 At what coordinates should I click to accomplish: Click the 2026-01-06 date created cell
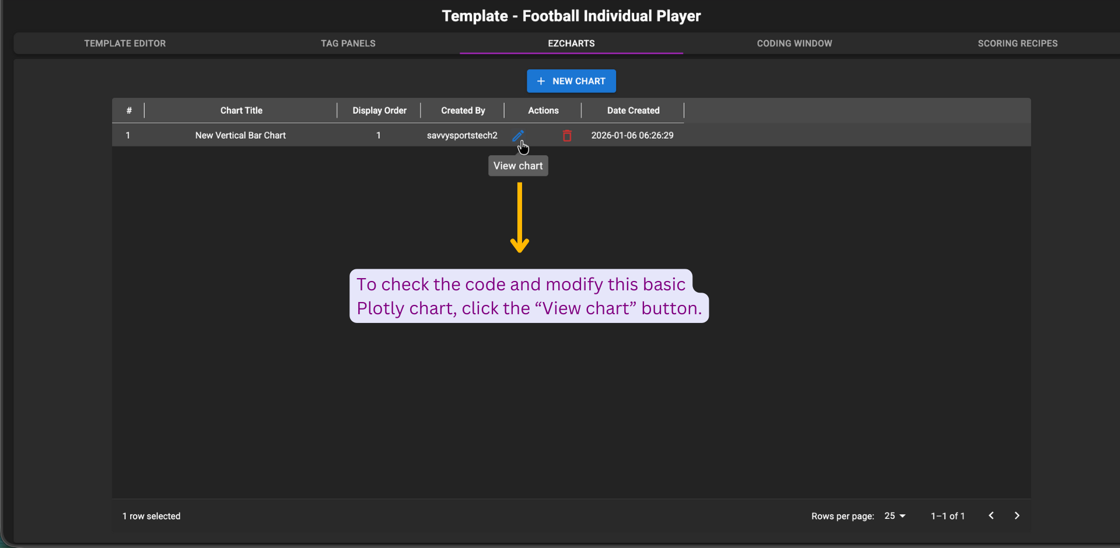tap(632, 135)
